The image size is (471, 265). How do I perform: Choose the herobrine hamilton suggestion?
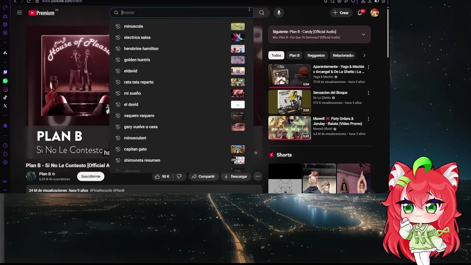tap(181, 49)
